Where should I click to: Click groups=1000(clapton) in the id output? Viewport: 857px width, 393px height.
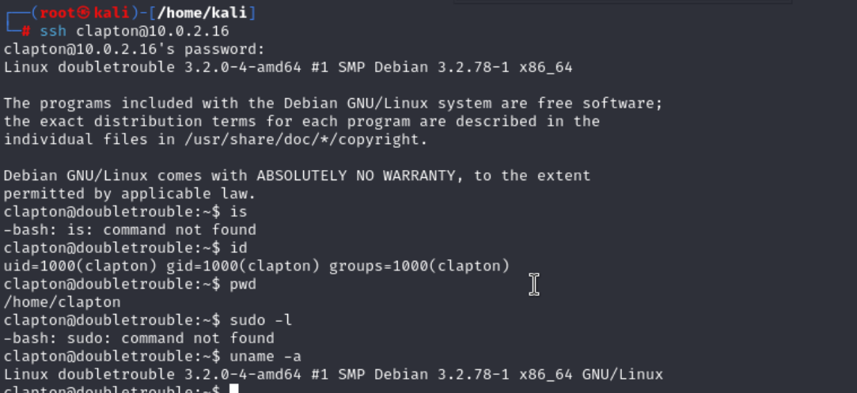(x=419, y=266)
